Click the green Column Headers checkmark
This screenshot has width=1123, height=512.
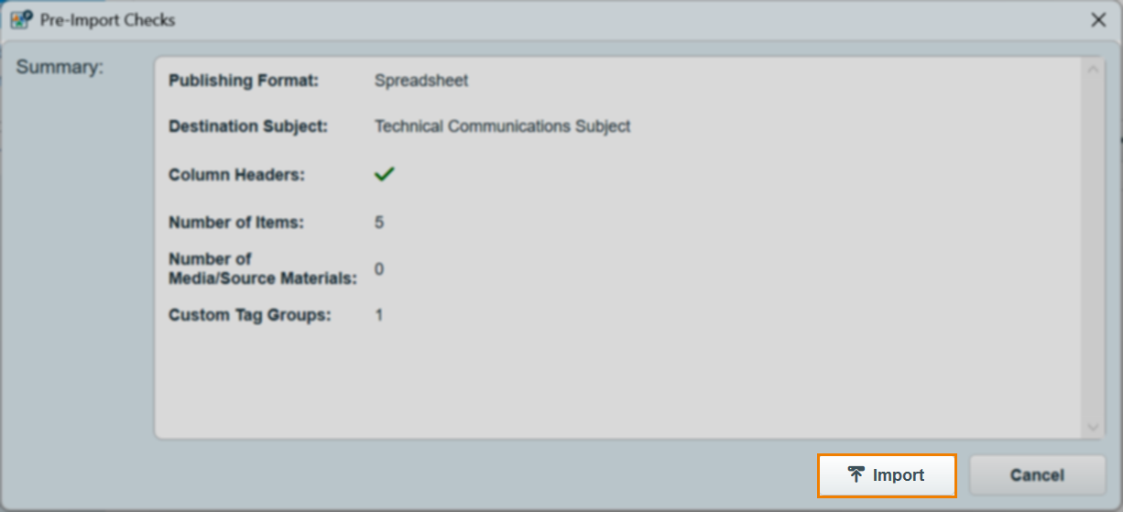[385, 173]
